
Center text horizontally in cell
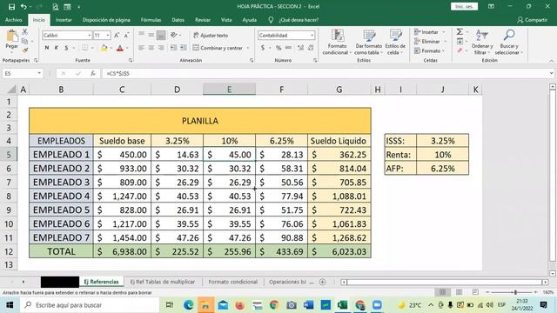(x=151, y=48)
